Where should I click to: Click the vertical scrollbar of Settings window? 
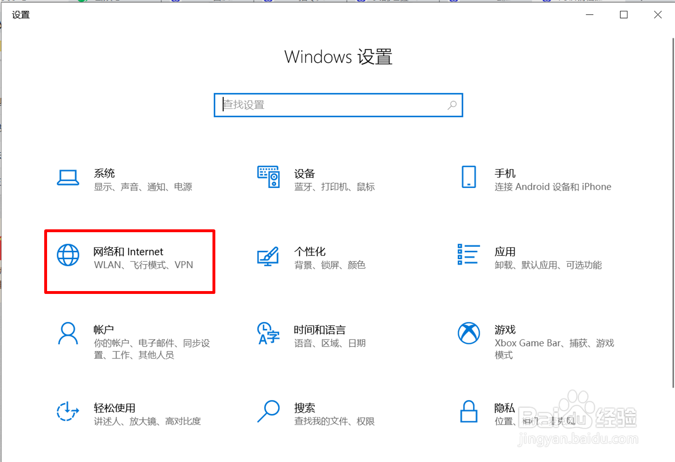pos(672,214)
